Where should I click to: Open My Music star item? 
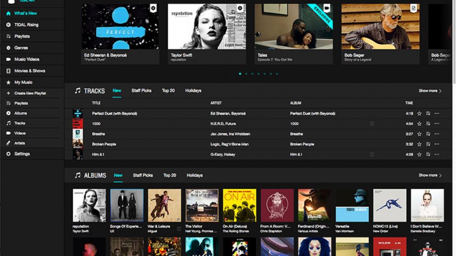click(x=23, y=83)
